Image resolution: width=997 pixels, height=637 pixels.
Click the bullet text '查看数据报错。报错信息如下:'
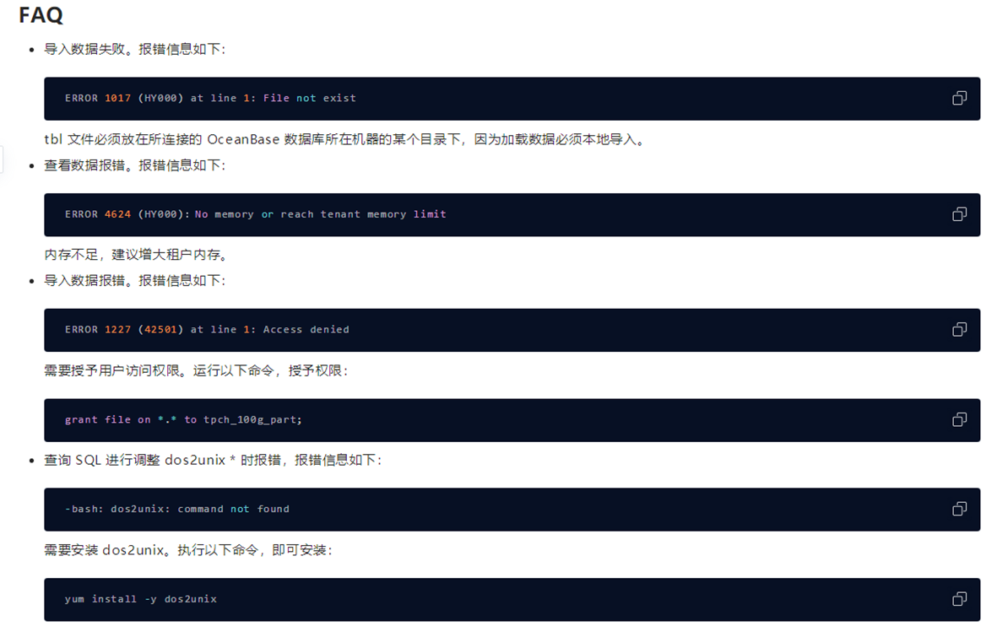(135, 165)
